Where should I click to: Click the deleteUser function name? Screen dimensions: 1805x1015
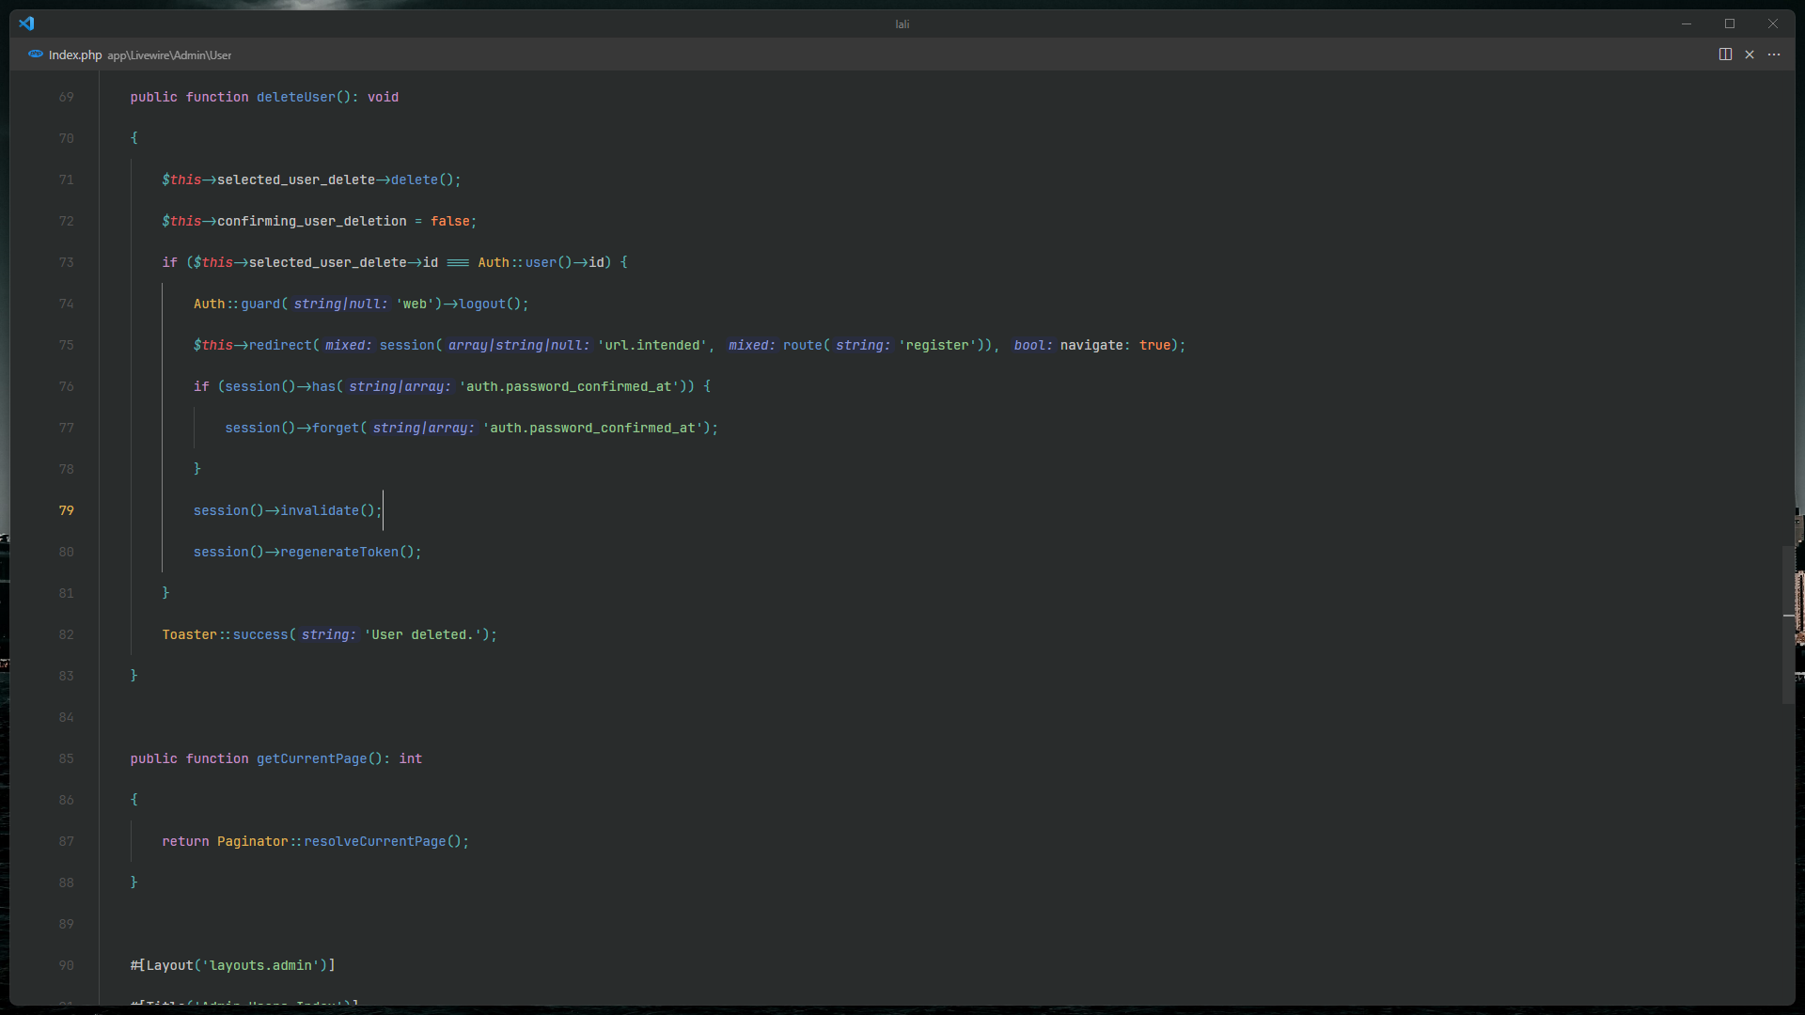[295, 97]
